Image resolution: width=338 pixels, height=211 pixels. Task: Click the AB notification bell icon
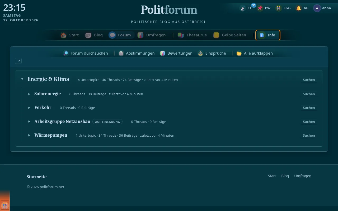coord(299,8)
